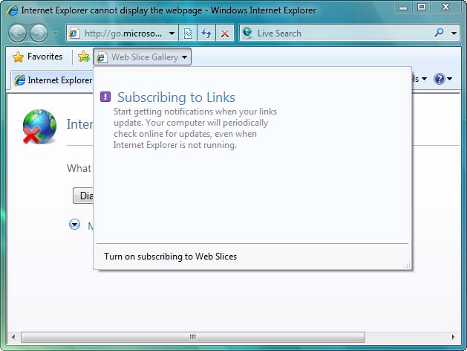The width and height of the screenshot is (467, 351).
Task: Click the red Stop loading icon
Action: click(x=224, y=33)
